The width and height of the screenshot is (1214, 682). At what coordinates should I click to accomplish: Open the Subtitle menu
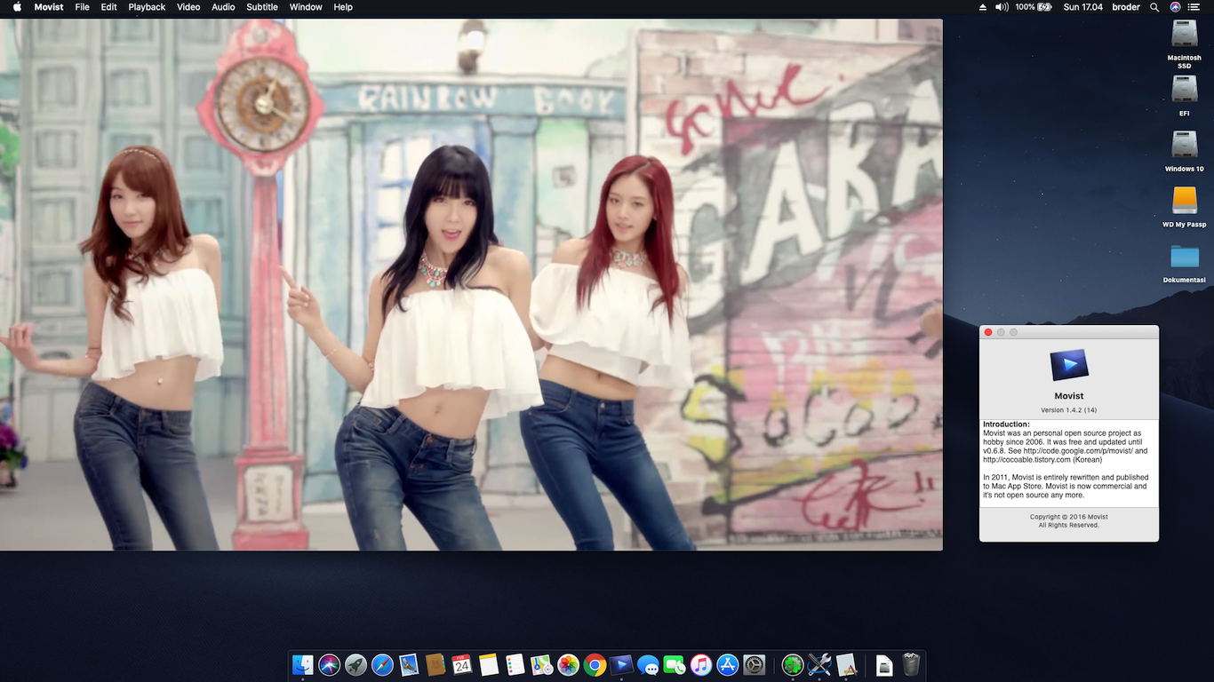pyautogui.click(x=262, y=7)
